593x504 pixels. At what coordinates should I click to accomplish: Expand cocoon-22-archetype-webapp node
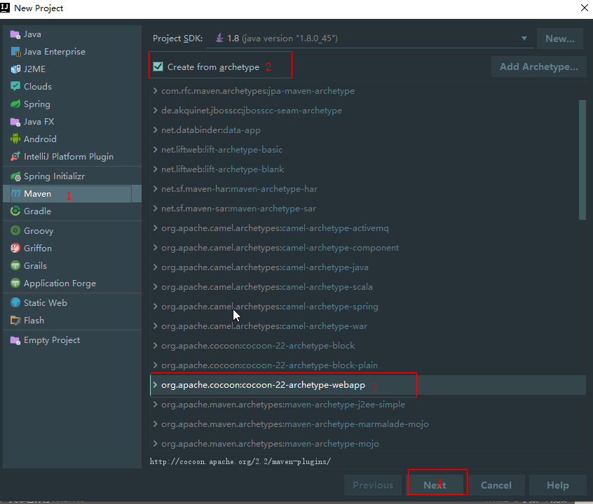click(155, 385)
